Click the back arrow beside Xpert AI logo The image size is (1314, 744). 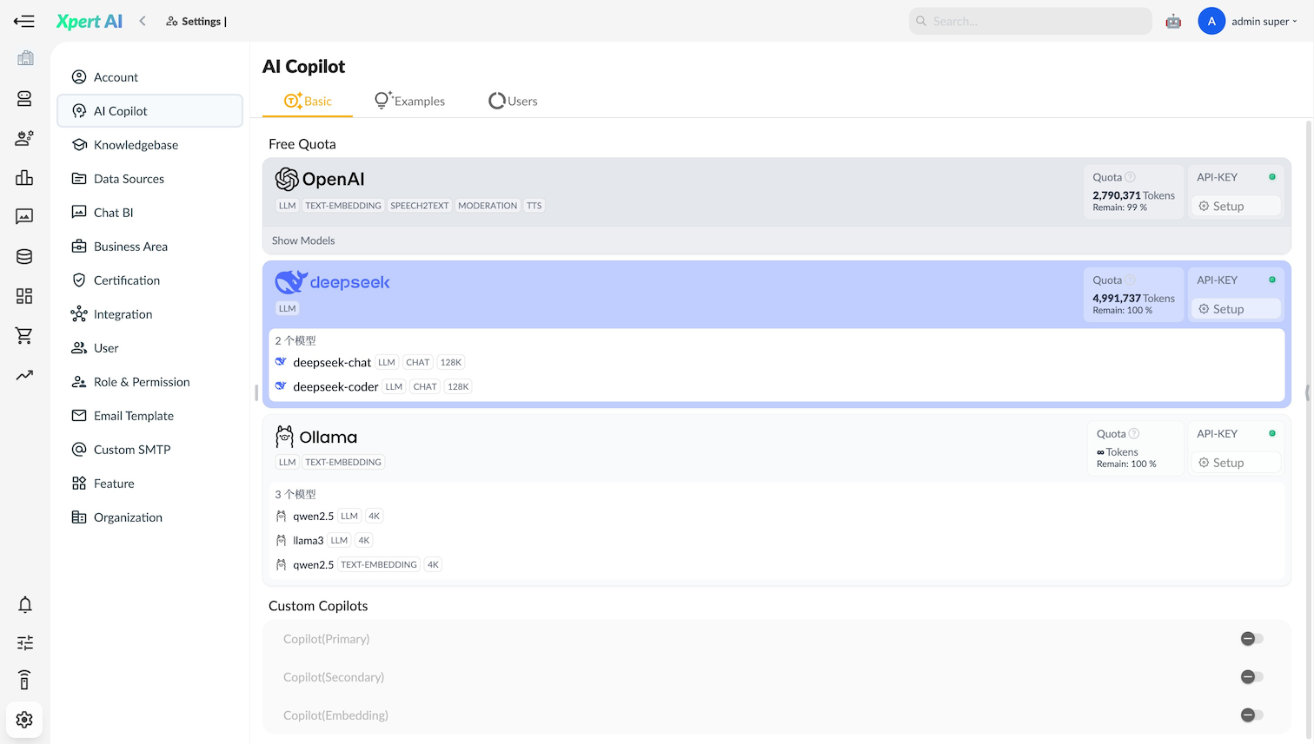coord(143,22)
